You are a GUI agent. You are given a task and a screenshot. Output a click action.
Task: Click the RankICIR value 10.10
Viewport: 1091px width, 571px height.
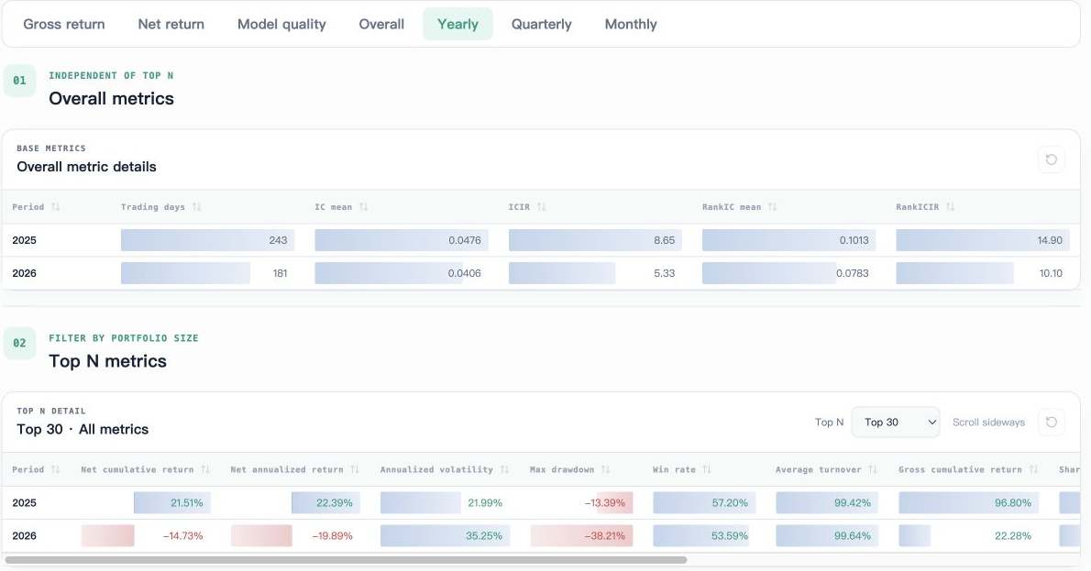pyautogui.click(x=1051, y=273)
